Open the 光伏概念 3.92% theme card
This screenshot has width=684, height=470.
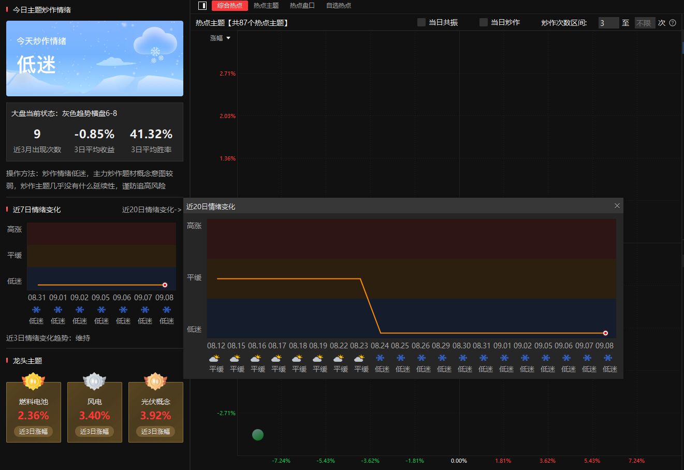[x=156, y=412]
